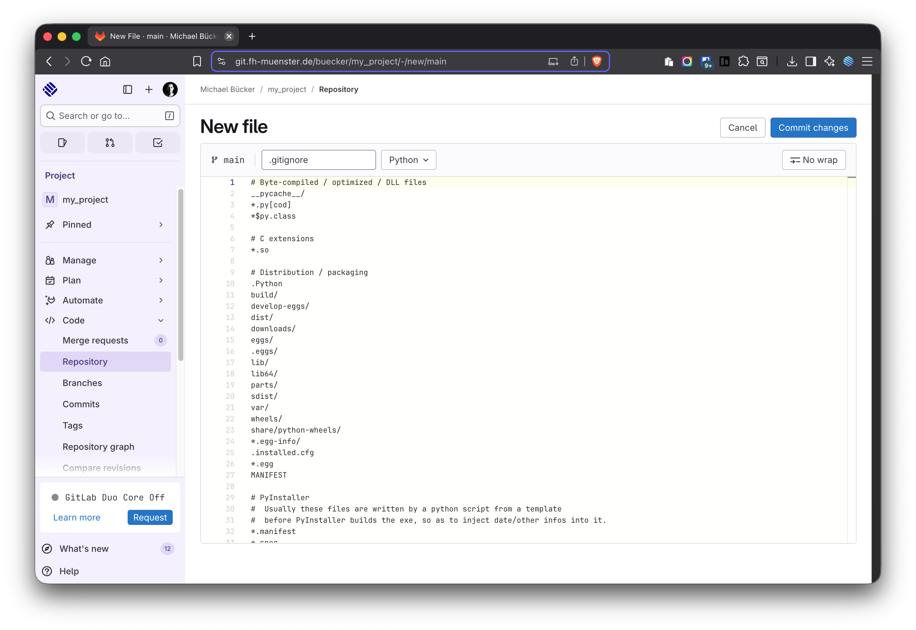
Task: Click the Commit changes button
Action: (813, 128)
